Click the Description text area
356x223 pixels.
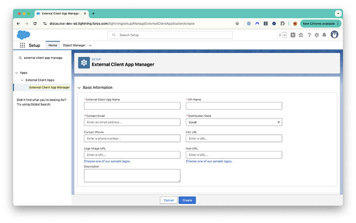132,176
